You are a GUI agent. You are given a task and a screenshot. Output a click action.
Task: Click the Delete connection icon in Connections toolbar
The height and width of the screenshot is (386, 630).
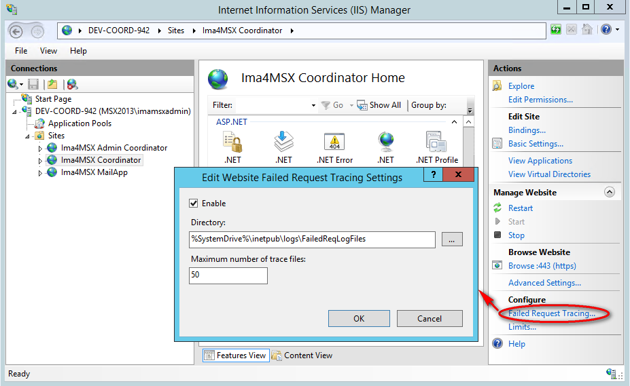tap(72, 84)
